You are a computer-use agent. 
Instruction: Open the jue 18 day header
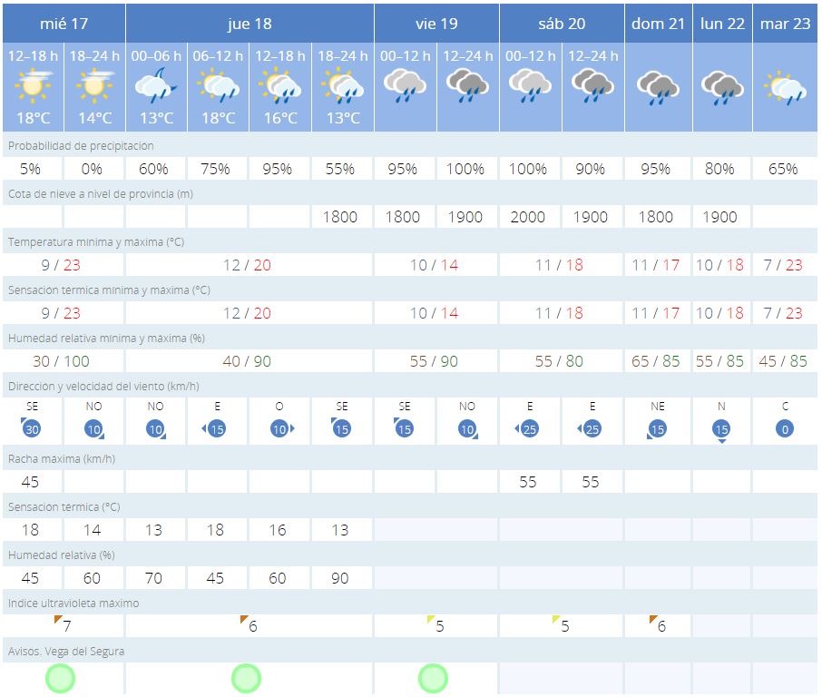[x=249, y=24]
